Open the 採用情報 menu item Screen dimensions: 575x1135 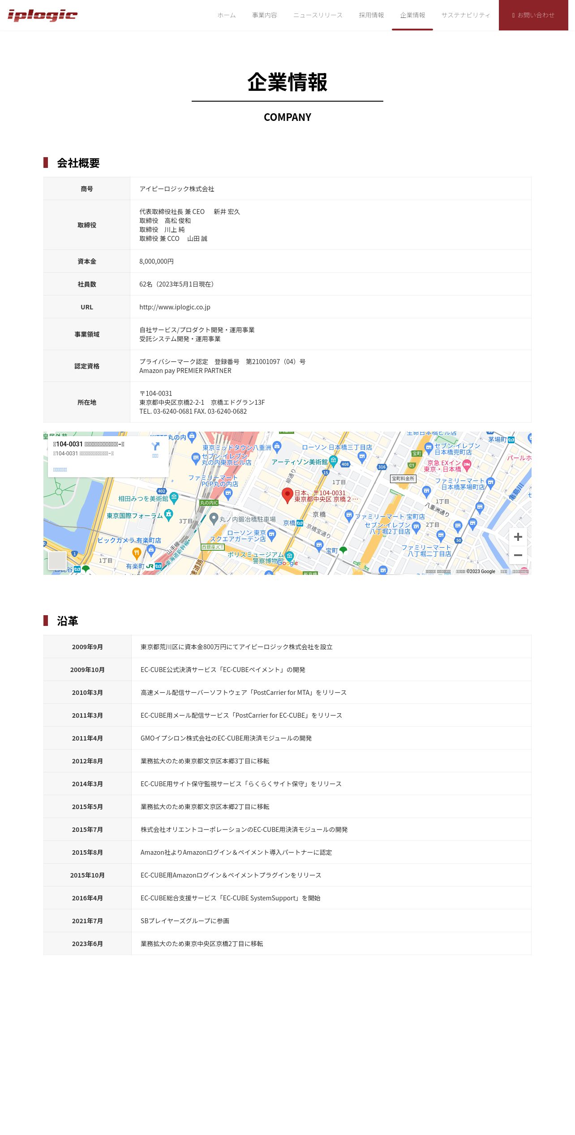(x=371, y=15)
